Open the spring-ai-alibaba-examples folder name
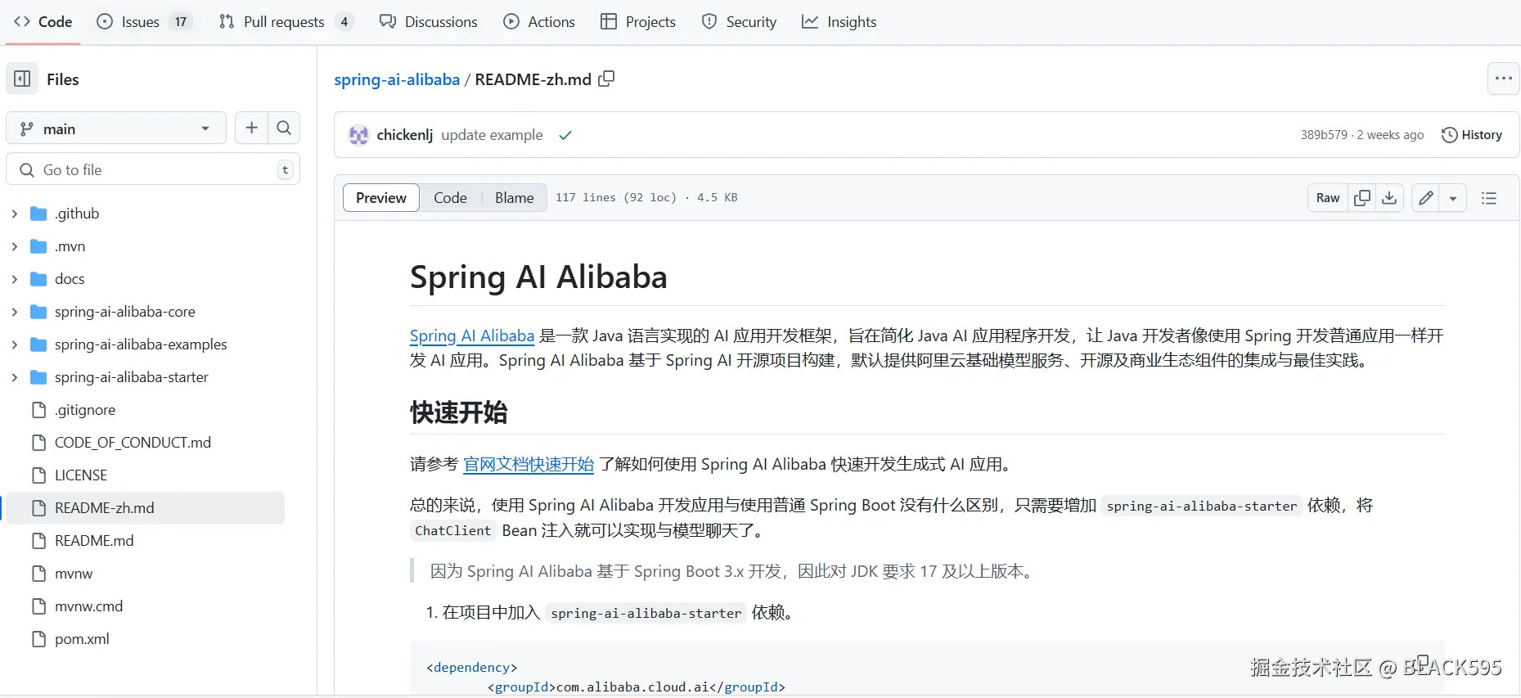The height and width of the screenshot is (698, 1521). 141,344
